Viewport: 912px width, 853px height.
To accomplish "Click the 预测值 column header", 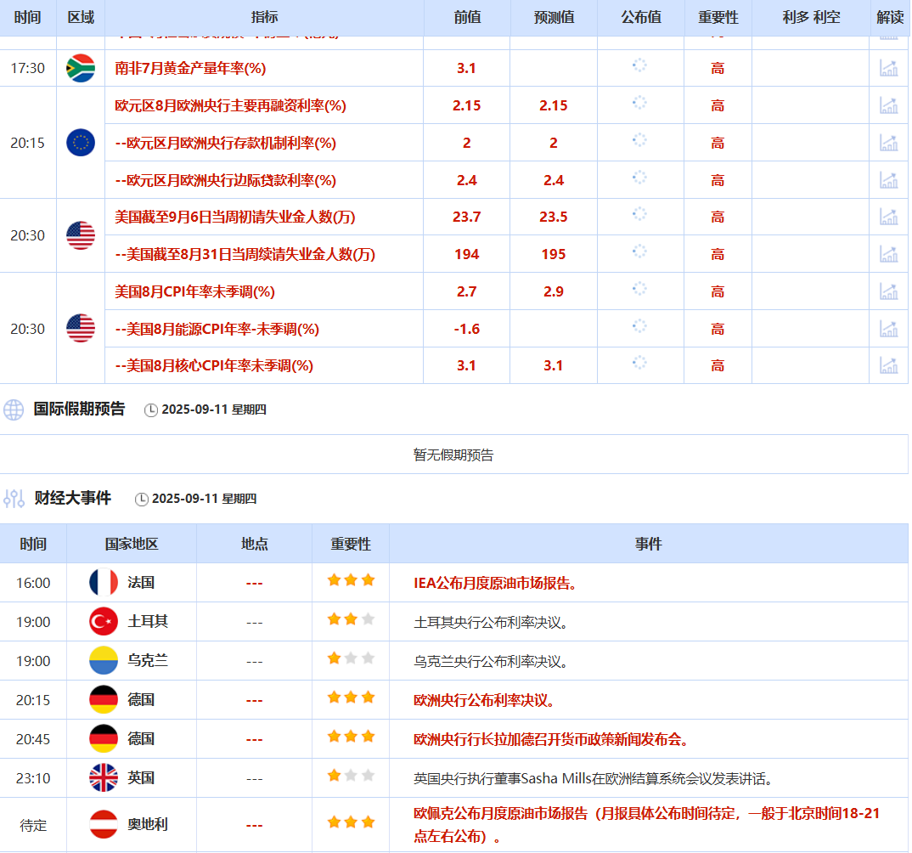I will click(x=554, y=18).
